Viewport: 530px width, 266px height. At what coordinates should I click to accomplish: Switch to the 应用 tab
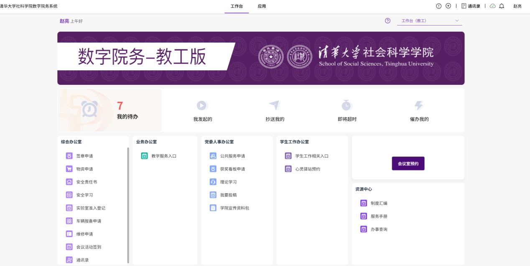coord(262,6)
